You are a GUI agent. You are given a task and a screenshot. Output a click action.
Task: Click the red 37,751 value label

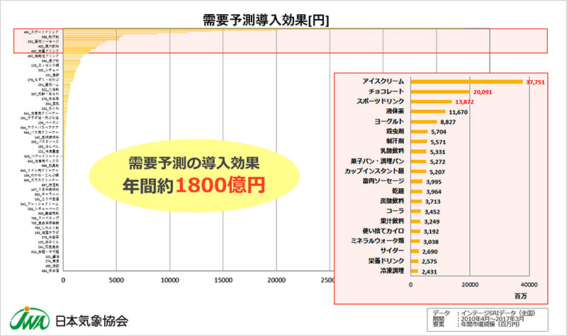pos(537,82)
